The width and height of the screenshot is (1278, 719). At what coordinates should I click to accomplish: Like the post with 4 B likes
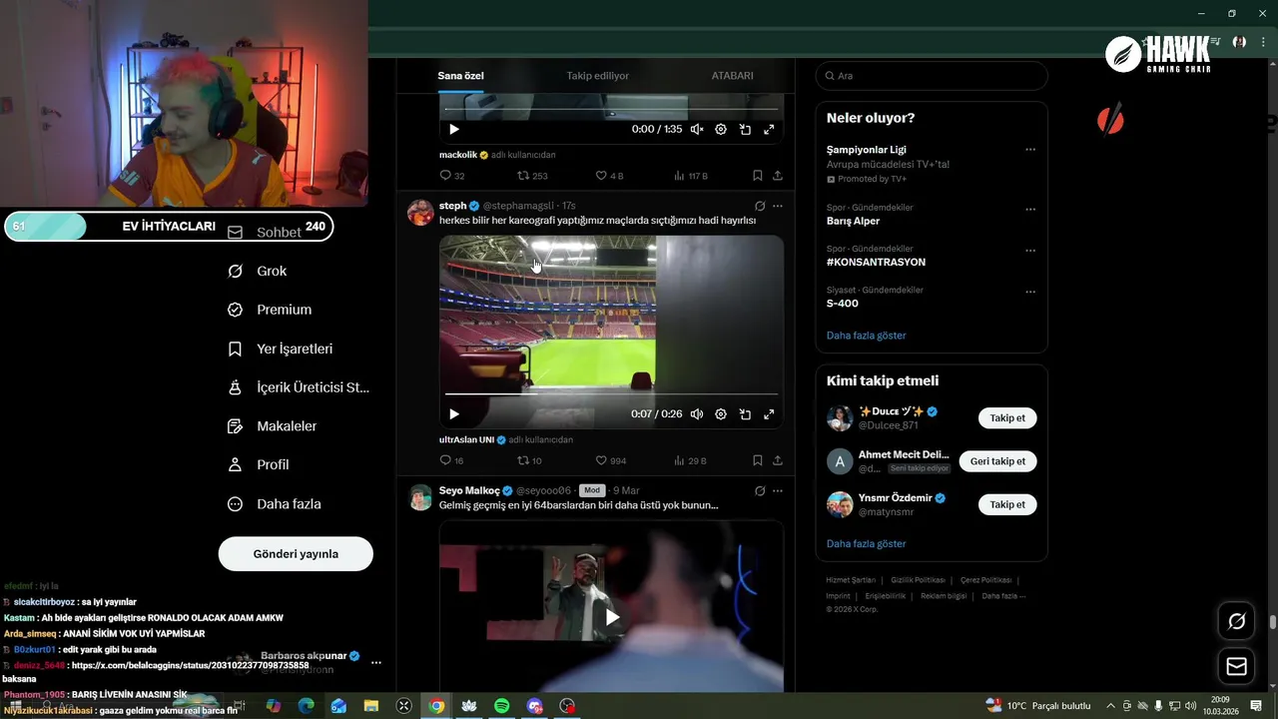point(609,176)
